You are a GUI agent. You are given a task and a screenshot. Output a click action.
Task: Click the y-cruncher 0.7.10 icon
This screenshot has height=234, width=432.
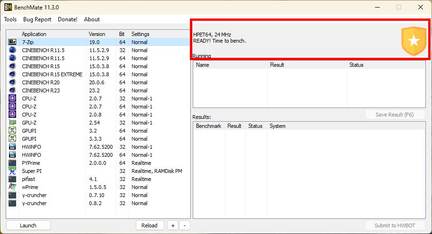[x=12, y=195]
